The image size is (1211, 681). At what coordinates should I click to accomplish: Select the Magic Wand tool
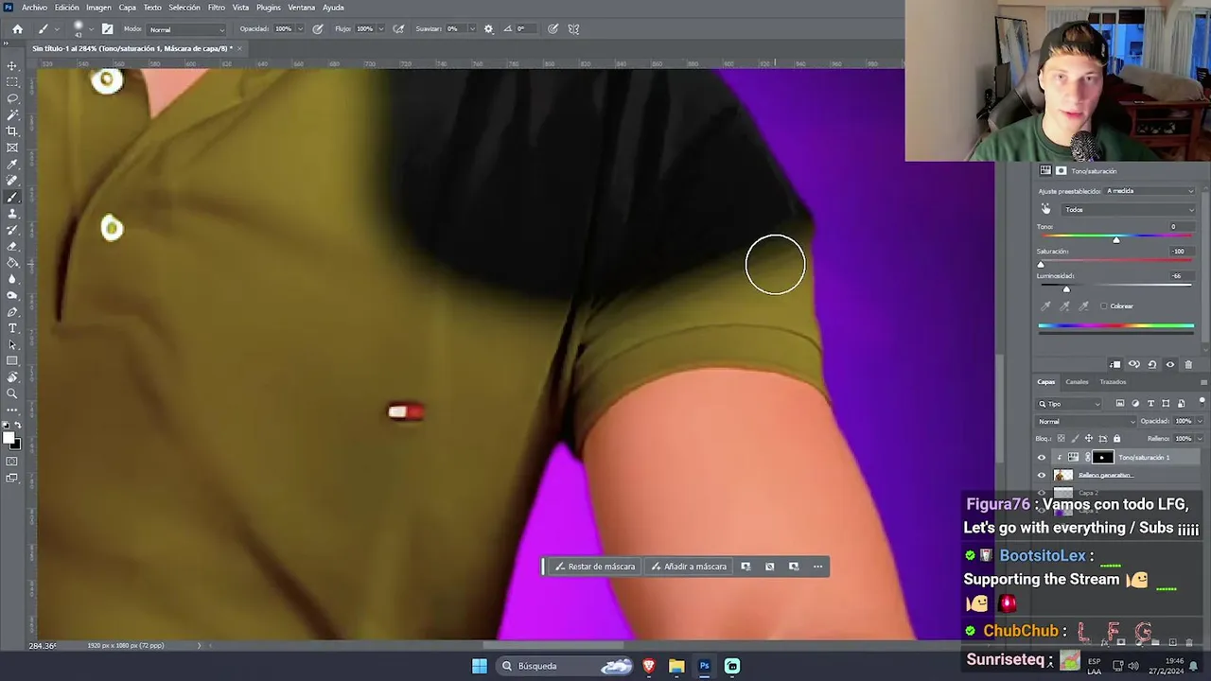(x=12, y=114)
